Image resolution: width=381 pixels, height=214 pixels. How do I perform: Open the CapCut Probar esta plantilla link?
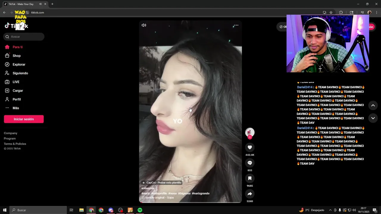click(x=162, y=182)
